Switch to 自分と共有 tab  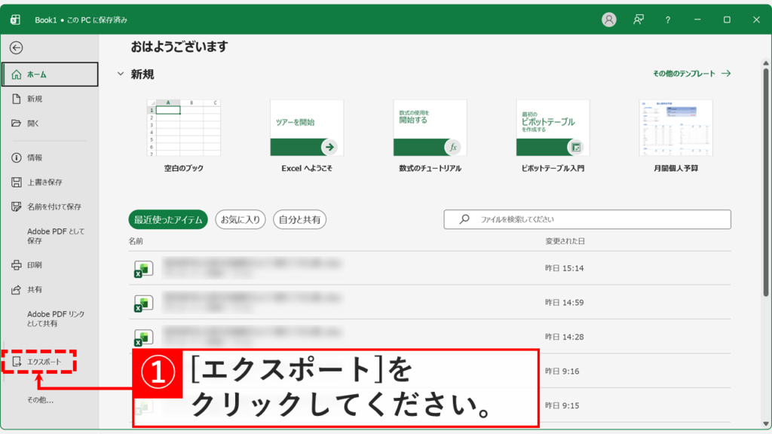[x=299, y=219]
